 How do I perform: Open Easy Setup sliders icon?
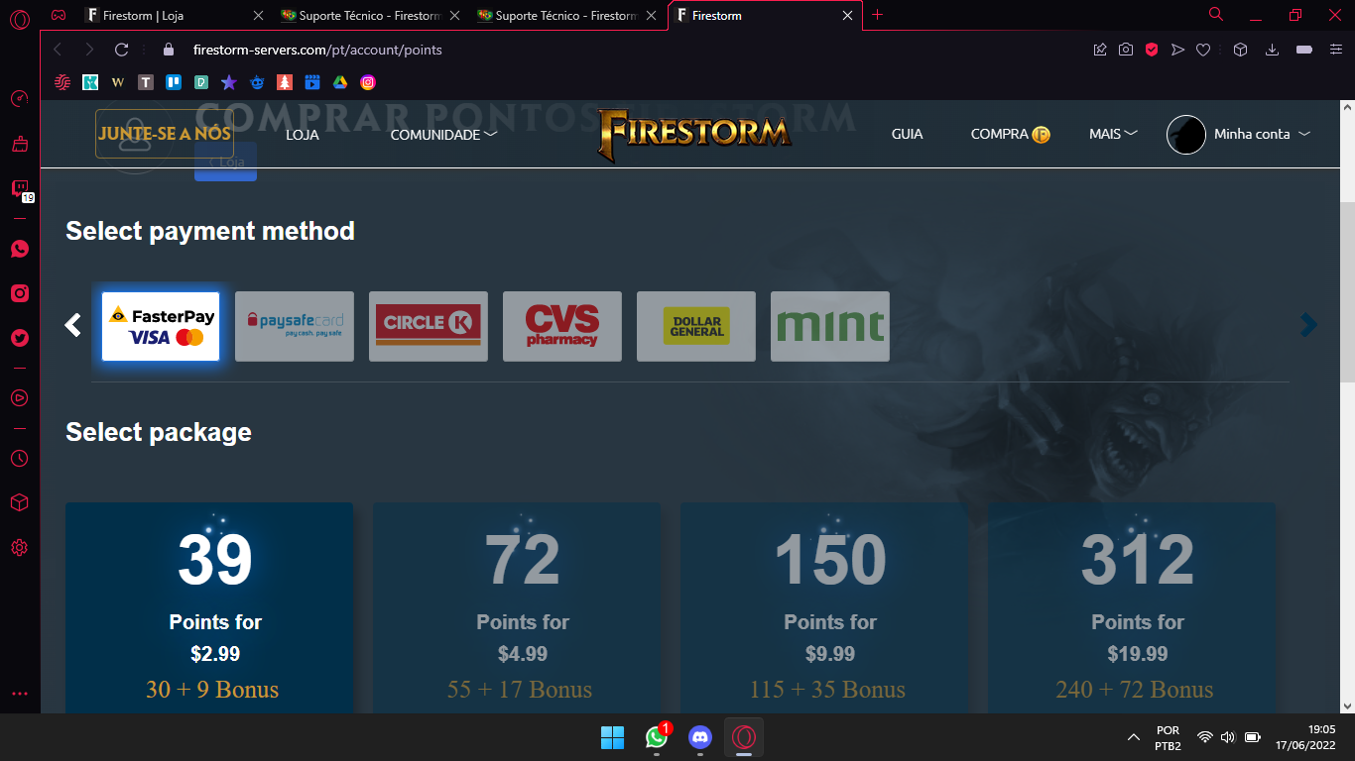pyautogui.click(x=1334, y=50)
